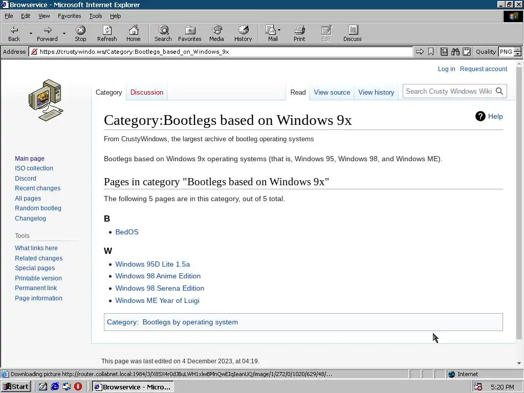
Task: Click the Log in link
Action: tap(446, 69)
